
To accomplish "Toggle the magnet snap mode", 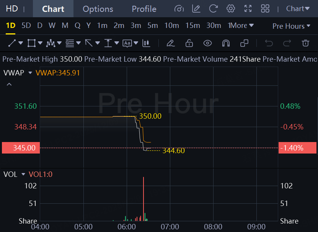I will 226,43.
